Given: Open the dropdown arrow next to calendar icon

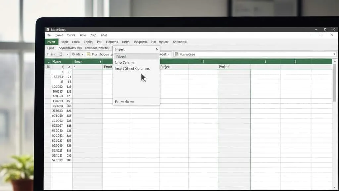Looking at the screenshot, I should (x=67, y=54).
